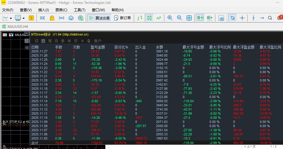Click the 日期 column header

click(x=35, y=47)
